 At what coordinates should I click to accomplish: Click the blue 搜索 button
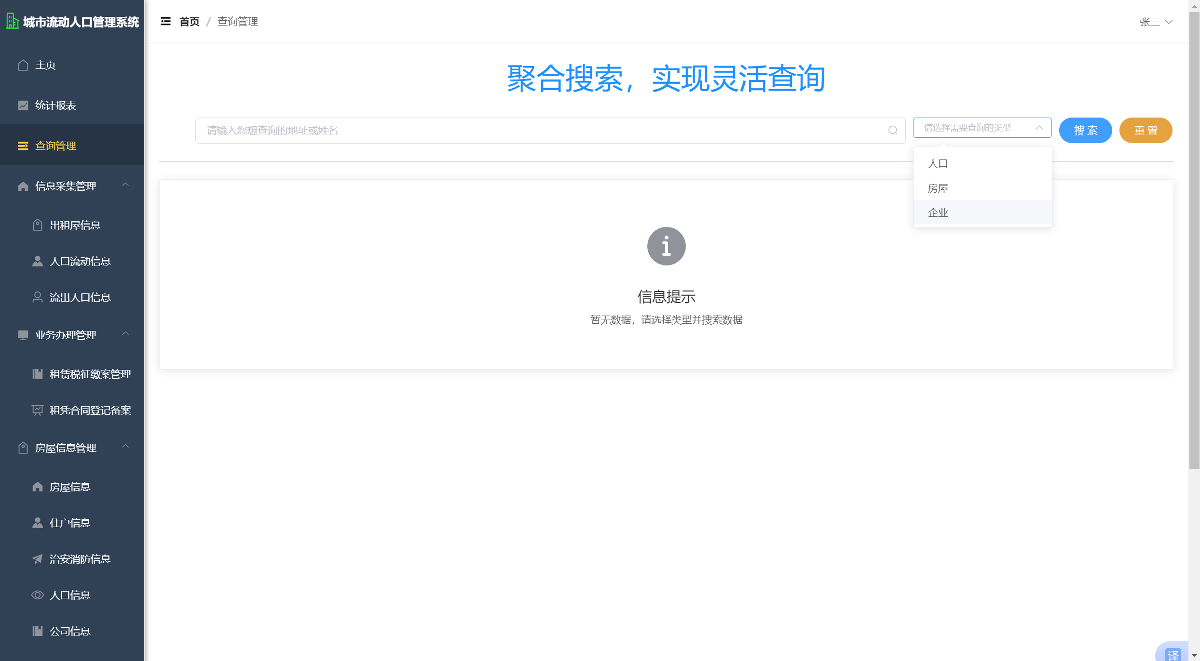point(1085,130)
